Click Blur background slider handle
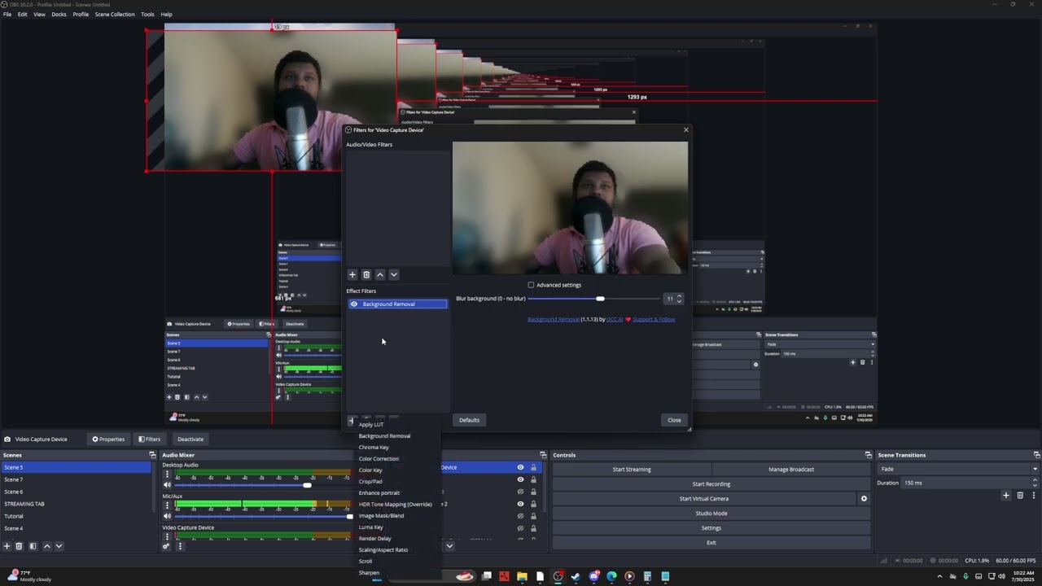 tap(600, 299)
